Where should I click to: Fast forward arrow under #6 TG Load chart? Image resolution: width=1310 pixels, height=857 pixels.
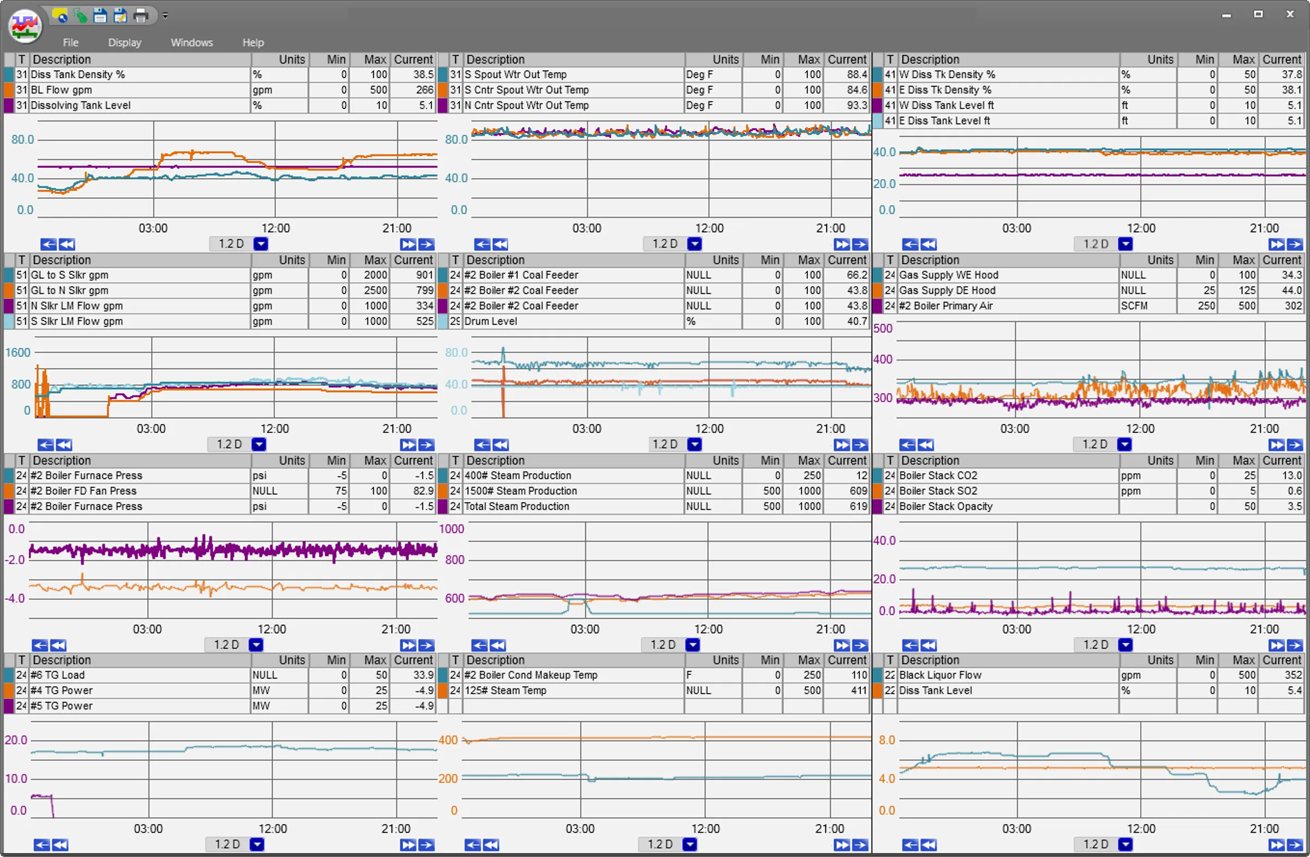(408, 845)
